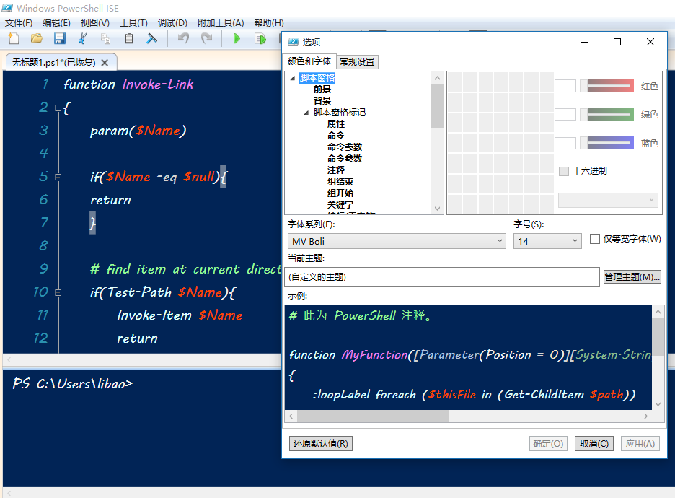Click the 红色 value input box
Image resolution: width=675 pixels, height=498 pixels.
(565, 86)
